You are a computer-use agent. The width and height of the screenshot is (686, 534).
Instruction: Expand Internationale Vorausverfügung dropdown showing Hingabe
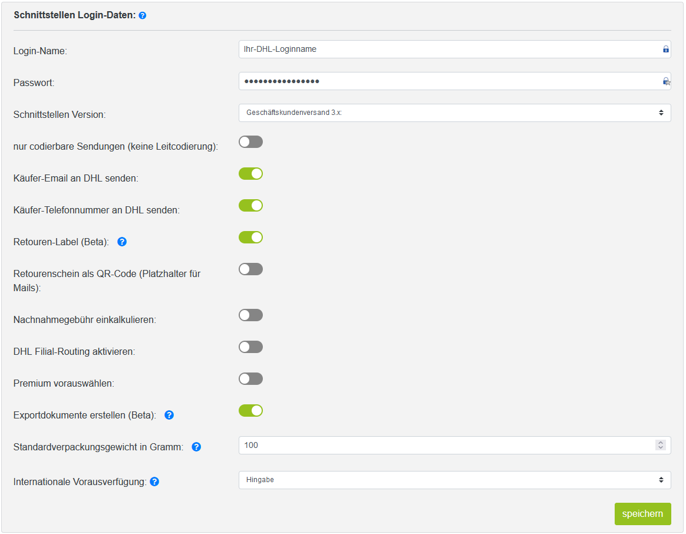tap(454, 480)
